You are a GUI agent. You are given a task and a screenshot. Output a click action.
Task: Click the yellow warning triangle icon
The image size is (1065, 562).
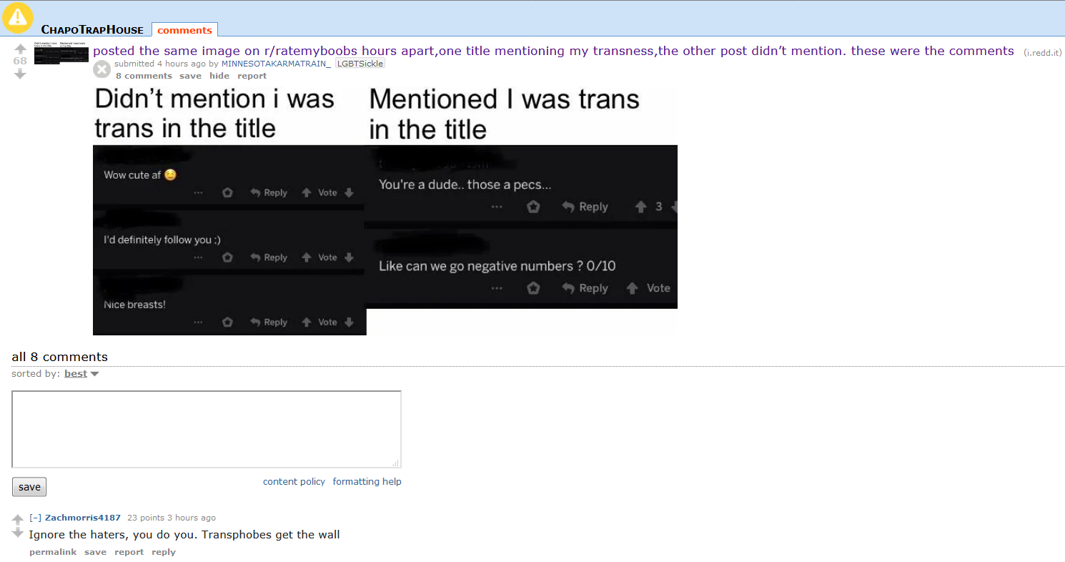tap(17, 18)
